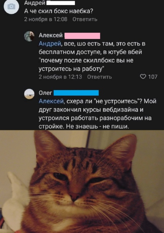Follow the blue Андрей mention in Алексей's reply
This screenshot has height=233, width=164.
[50, 44]
